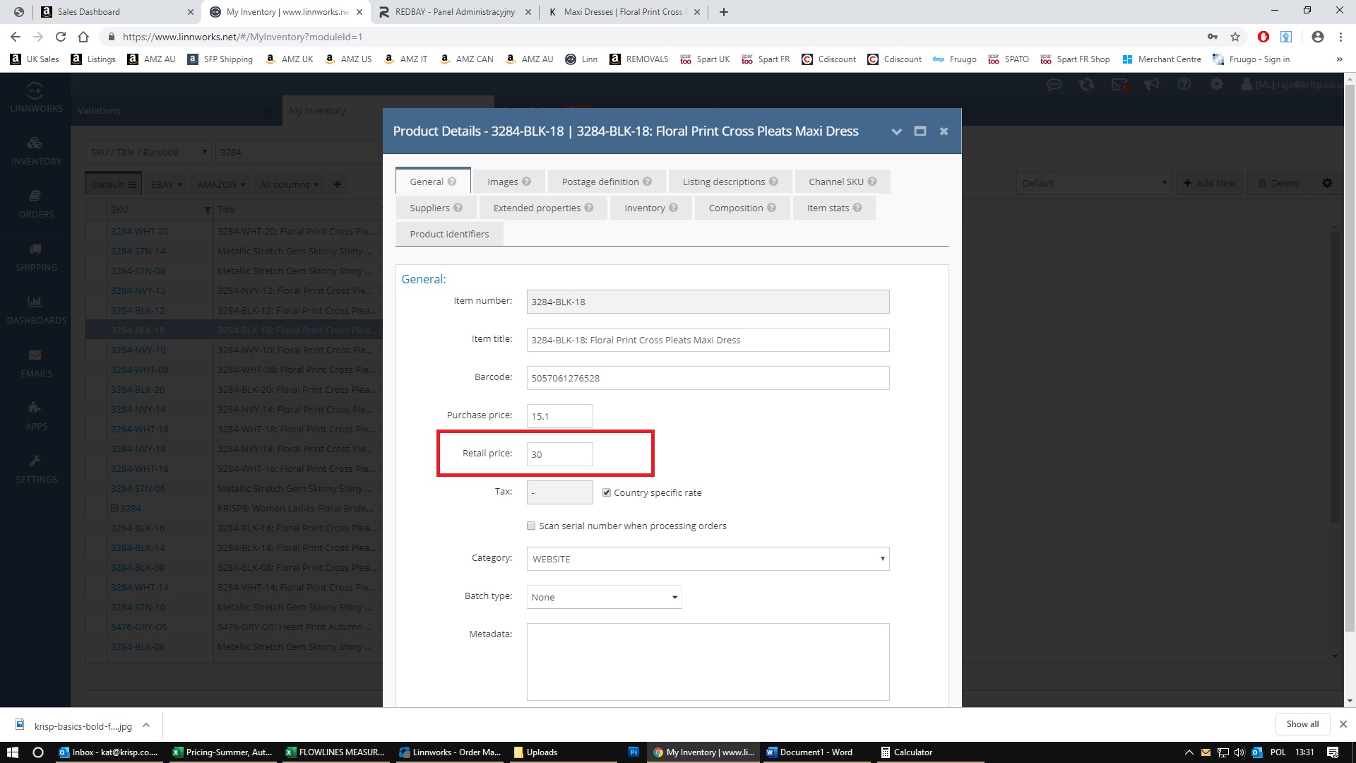Click help icon next to Images tab
1356x763 pixels.
(526, 182)
